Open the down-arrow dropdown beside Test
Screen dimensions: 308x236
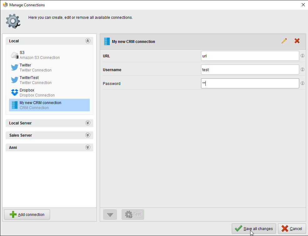110,215
